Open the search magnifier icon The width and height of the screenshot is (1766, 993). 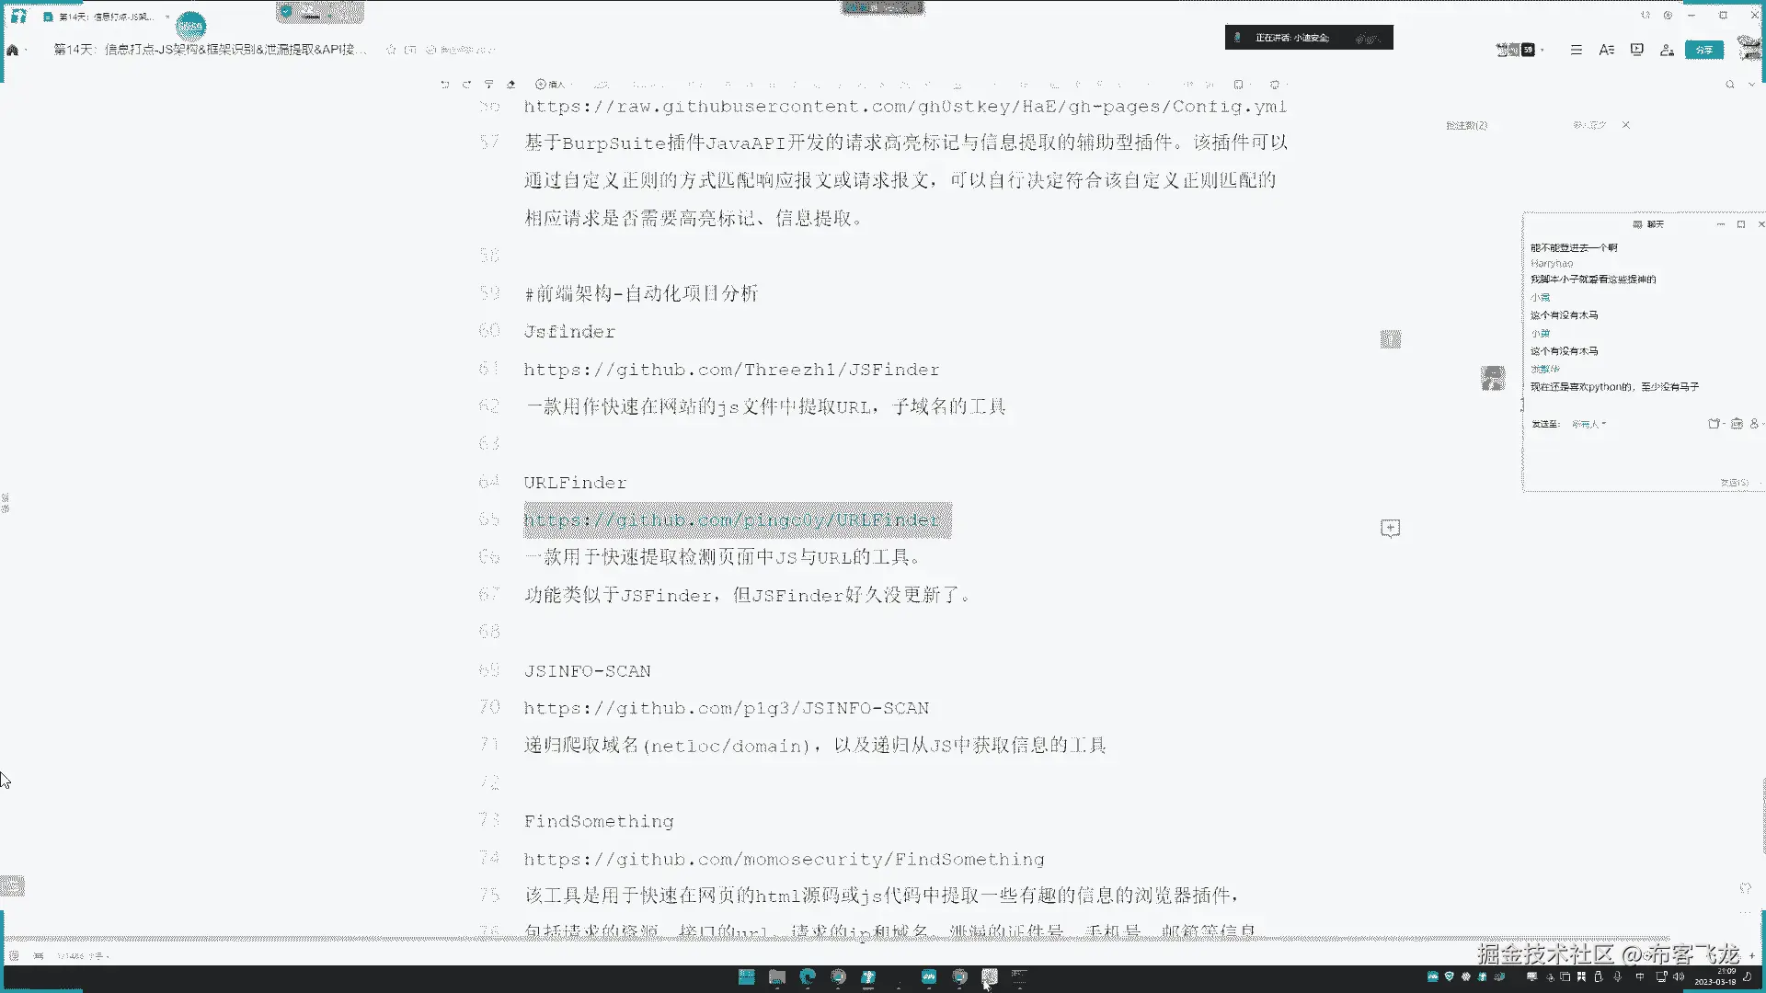[x=1730, y=85]
